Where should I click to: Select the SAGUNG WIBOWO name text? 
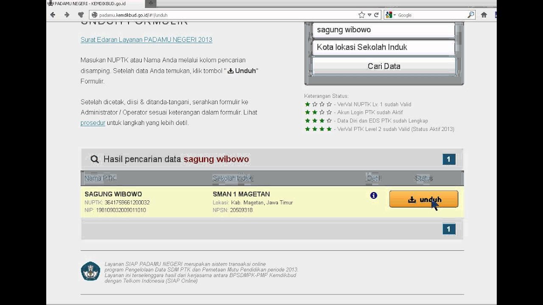(x=113, y=194)
